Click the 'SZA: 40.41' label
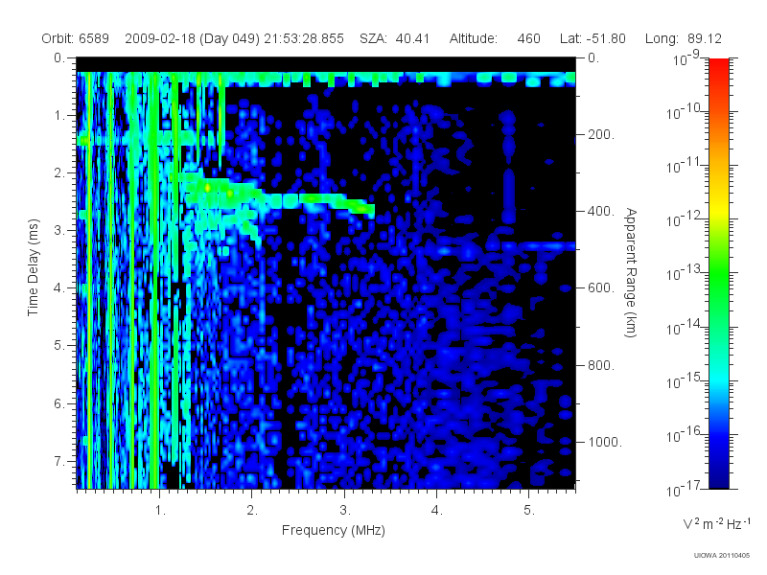Image resolution: width=767 pixels, height=575 pixels. (x=394, y=38)
